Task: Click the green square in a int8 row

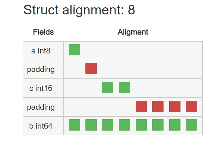Action: click(74, 50)
